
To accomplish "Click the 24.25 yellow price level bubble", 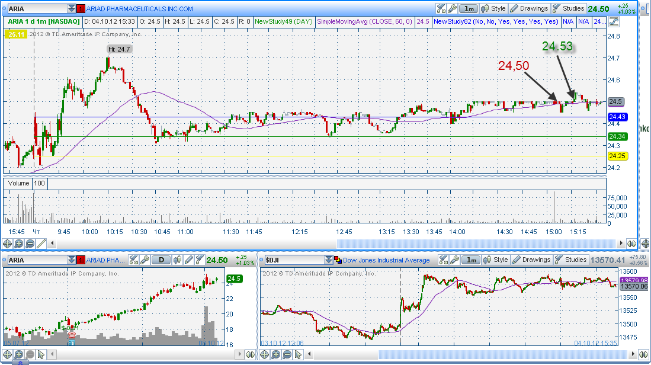I will tap(617, 156).
